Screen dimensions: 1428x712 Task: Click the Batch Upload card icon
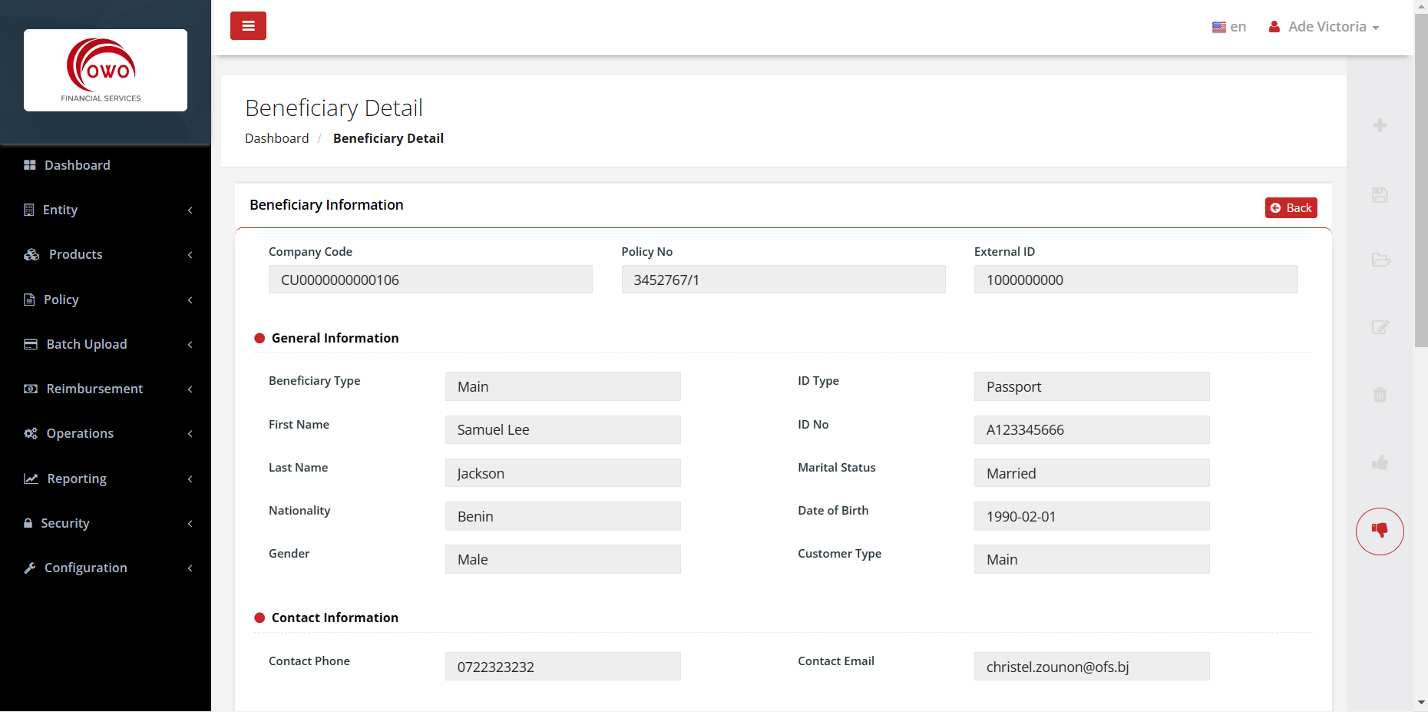click(31, 344)
